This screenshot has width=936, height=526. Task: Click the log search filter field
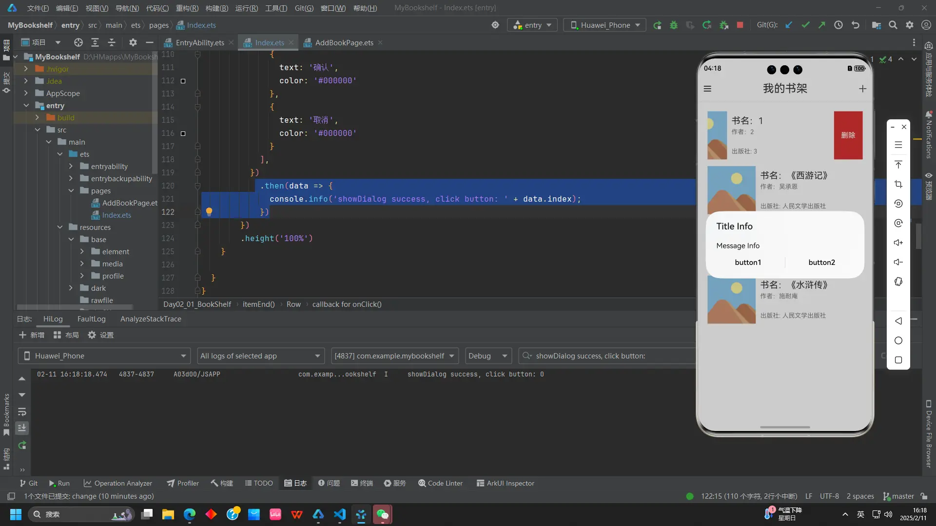(x=609, y=356)
